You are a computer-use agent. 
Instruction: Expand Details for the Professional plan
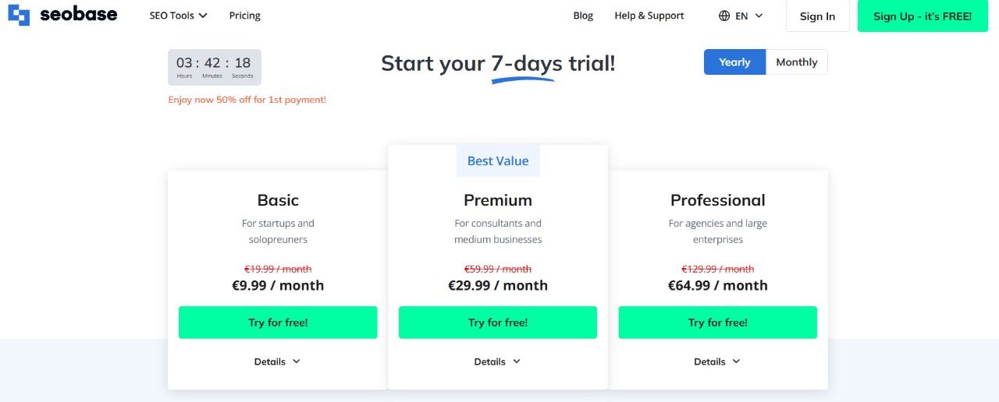coord(718,361)
